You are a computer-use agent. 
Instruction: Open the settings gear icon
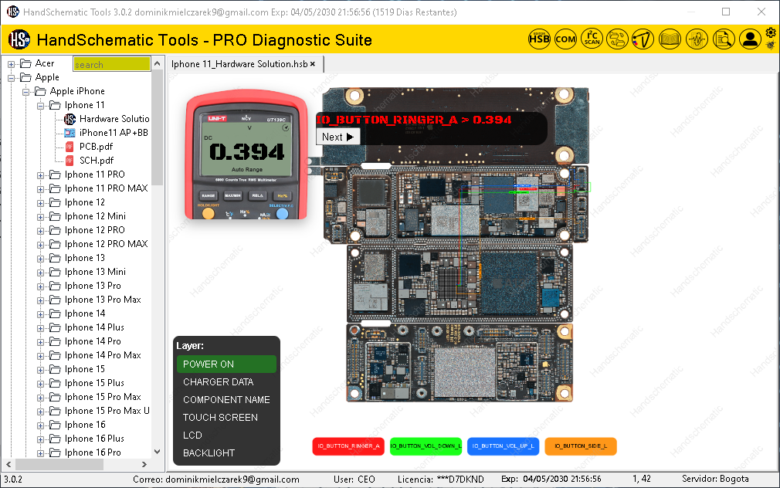tap(770, 34)
